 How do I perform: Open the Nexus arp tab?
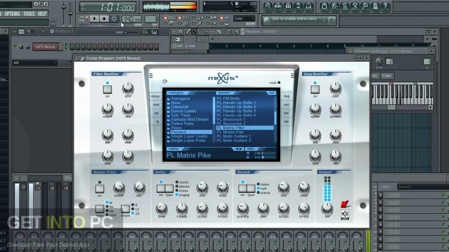[157, 113]
